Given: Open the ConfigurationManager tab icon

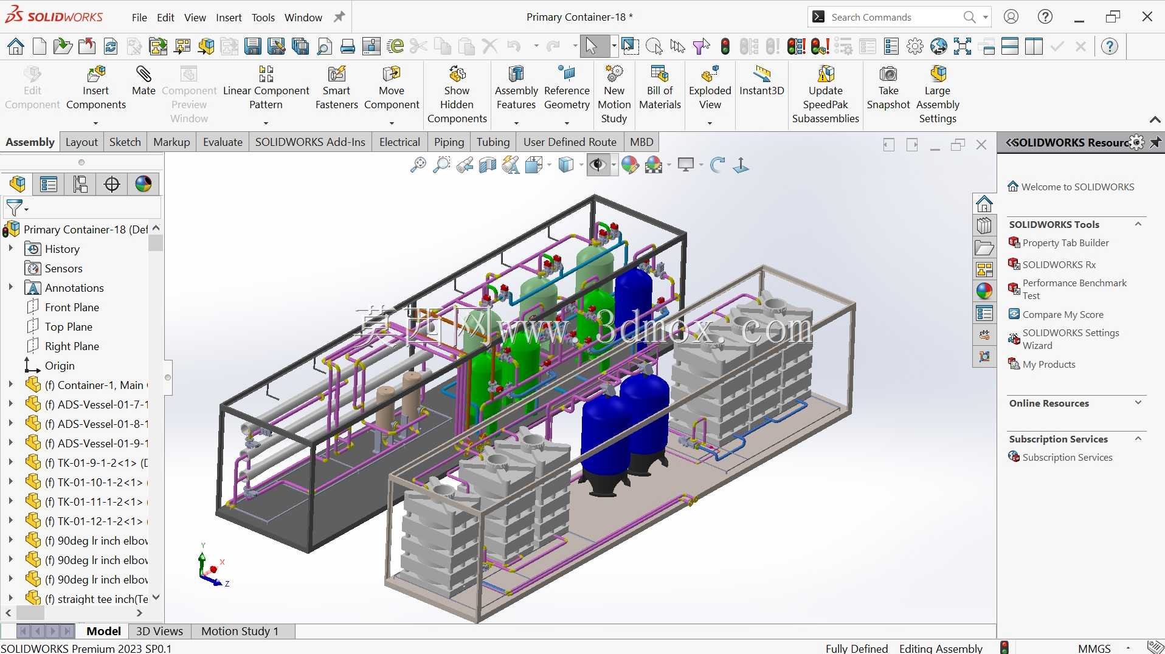Looking at the screenshot, I should (x=80, y=184).
